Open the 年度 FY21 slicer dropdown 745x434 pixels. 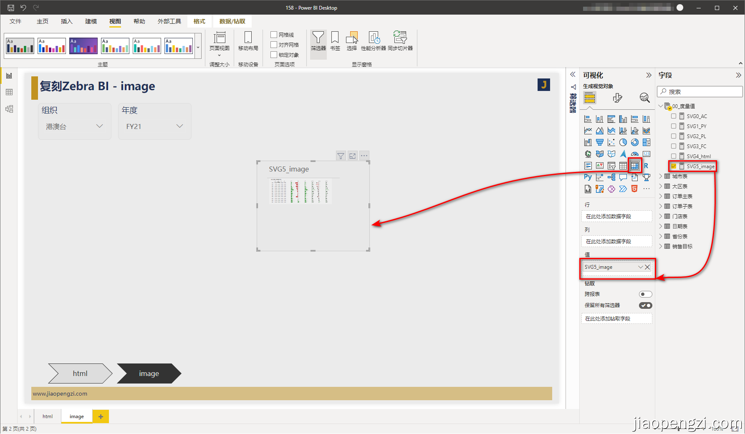coord(179,126)
